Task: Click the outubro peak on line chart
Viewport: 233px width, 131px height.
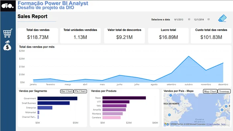Action: pyautogui.click(x=189, y=56)
